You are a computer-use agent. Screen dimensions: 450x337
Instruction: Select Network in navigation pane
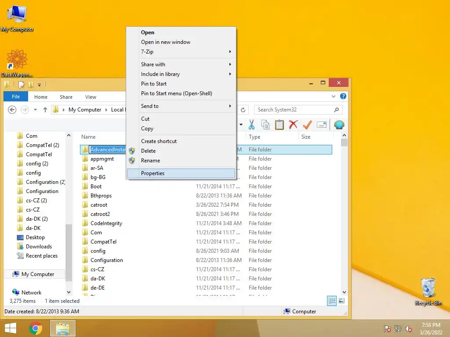coord(31,293)
